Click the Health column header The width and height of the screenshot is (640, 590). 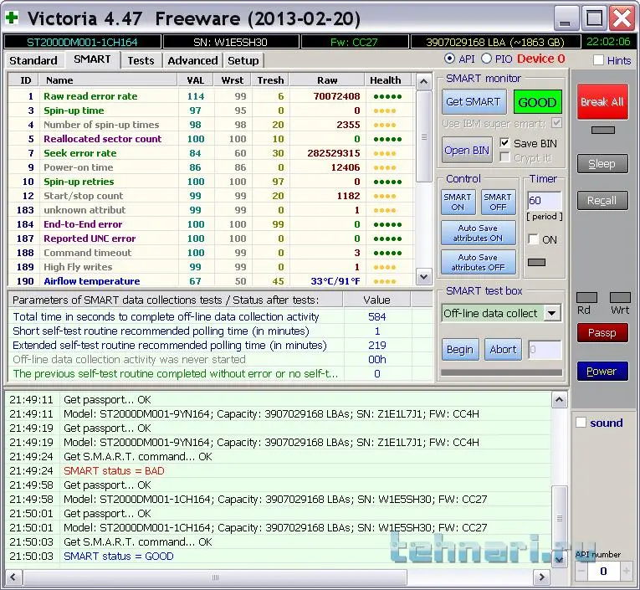pyautogui.click(x=386, y=80)
